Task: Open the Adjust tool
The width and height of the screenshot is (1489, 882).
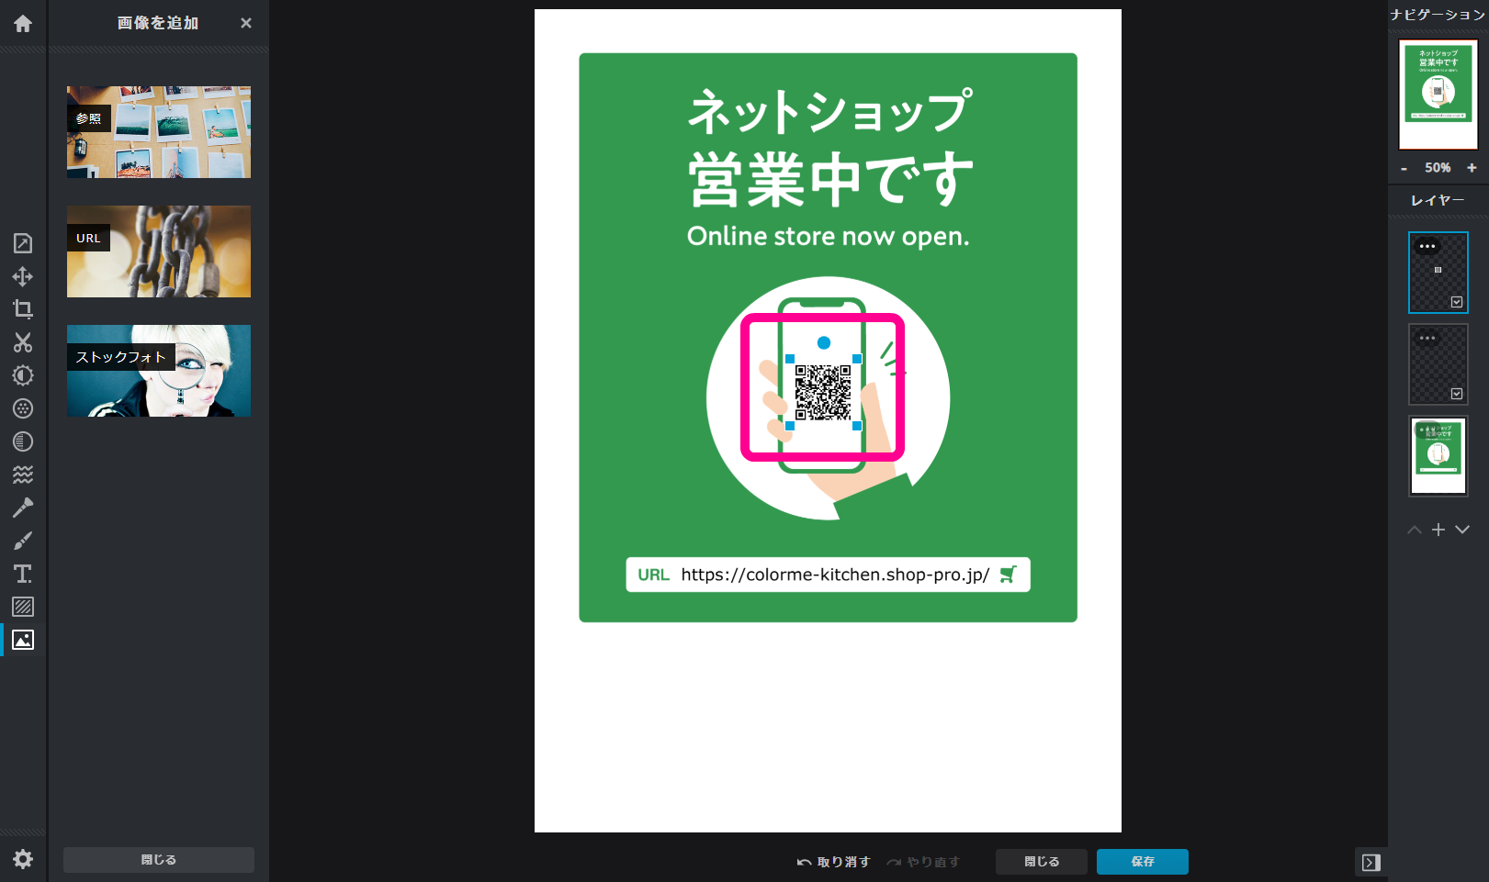Action: click(23, 375)
